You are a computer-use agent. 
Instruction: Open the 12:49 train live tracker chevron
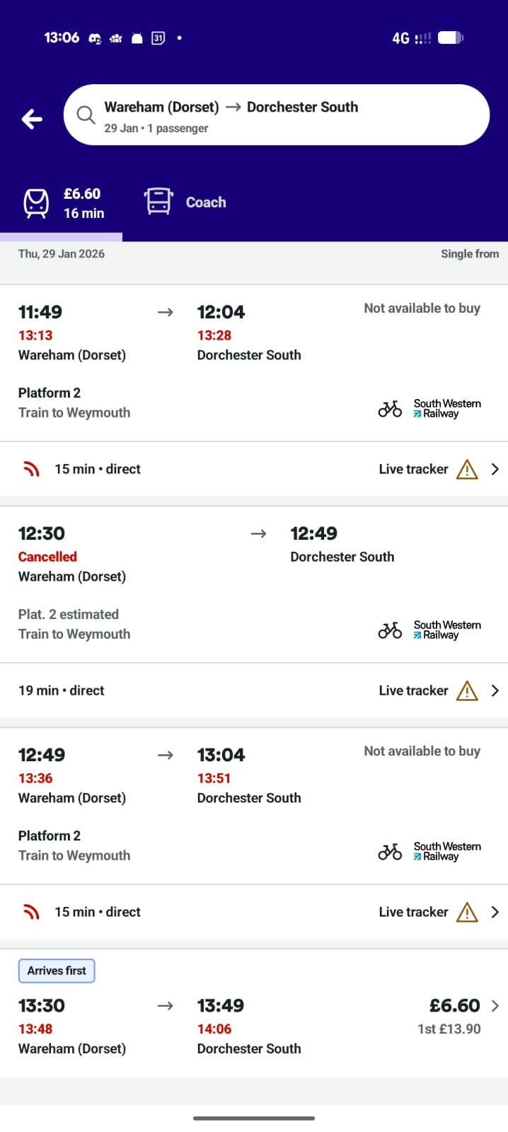click(495, 912)
